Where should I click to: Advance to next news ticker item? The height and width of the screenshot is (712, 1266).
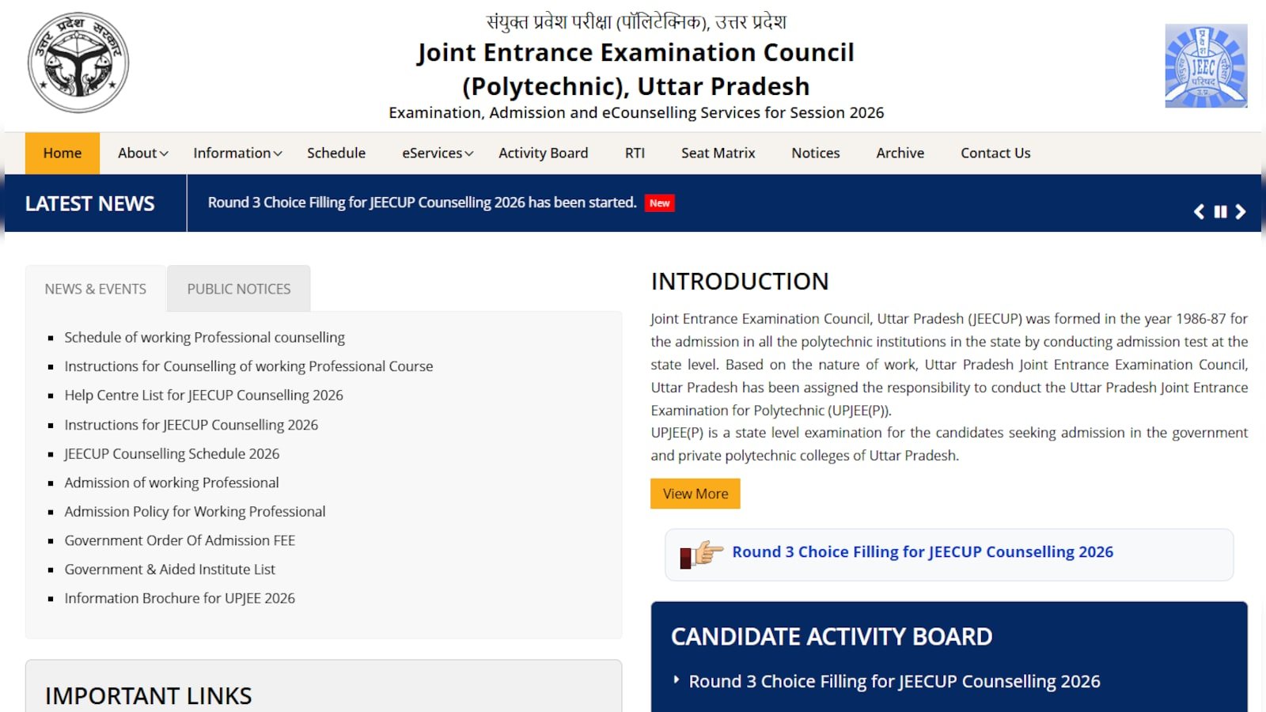pos(1241,211)
